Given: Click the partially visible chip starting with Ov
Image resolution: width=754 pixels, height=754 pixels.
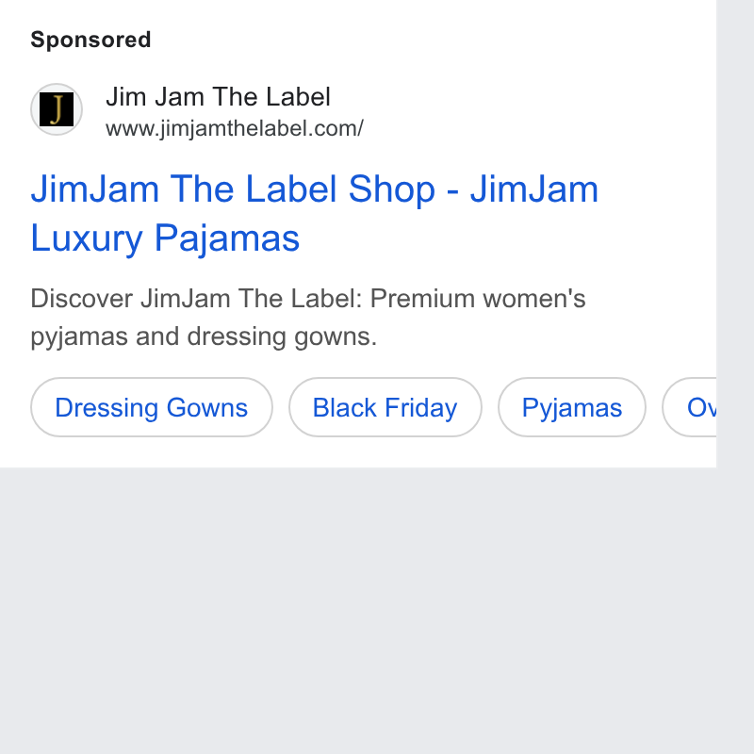Looking at the screenshot, I should 689,407.
